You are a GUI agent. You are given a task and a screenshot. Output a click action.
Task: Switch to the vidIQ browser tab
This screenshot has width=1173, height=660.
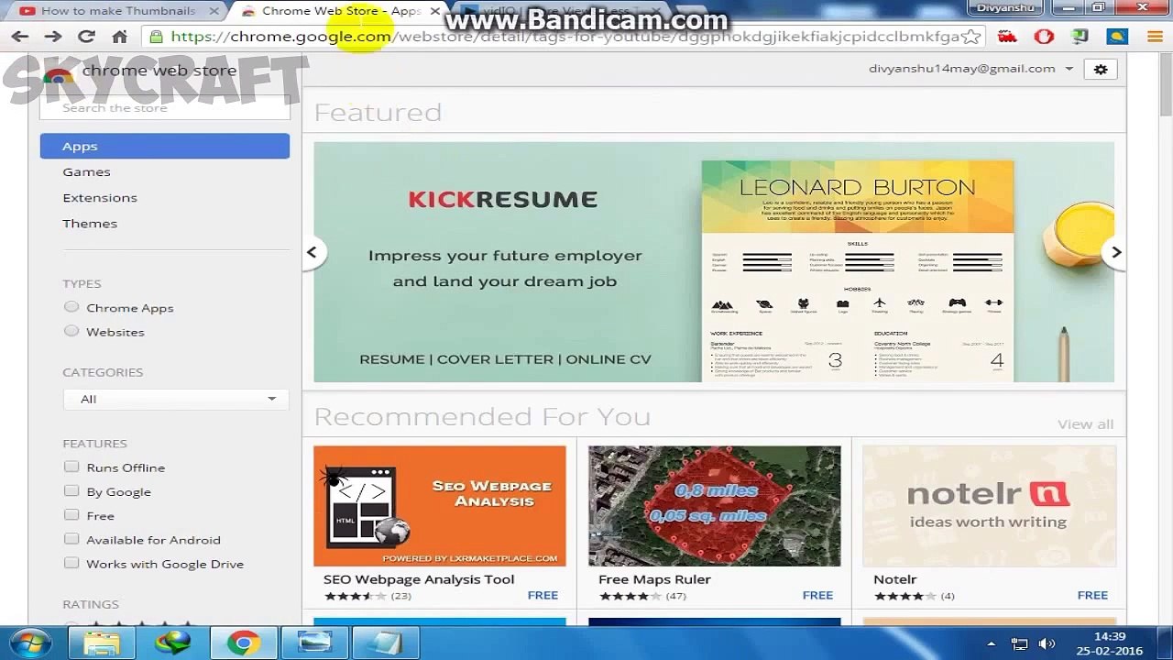[x=559, y=11]
